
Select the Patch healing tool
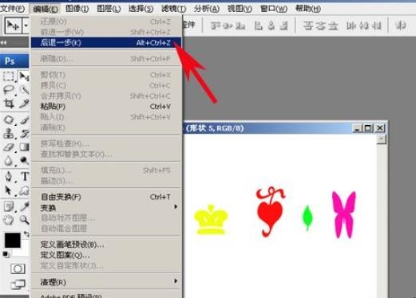pos(9,120)
